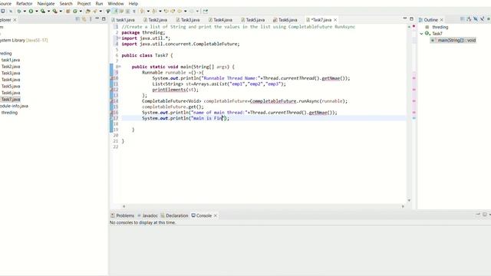491x276 pixels.
Task: Open the Project menu
Action: pyautogui.click(x=84, y=3)
